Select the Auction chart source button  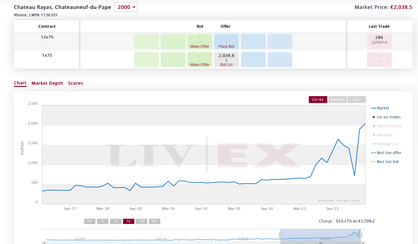click(x=337, y=100)
